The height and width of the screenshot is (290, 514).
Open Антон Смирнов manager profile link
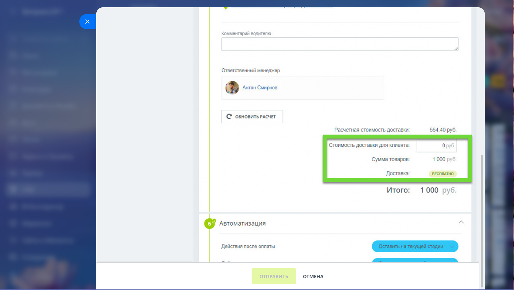[x=260, y=88]
